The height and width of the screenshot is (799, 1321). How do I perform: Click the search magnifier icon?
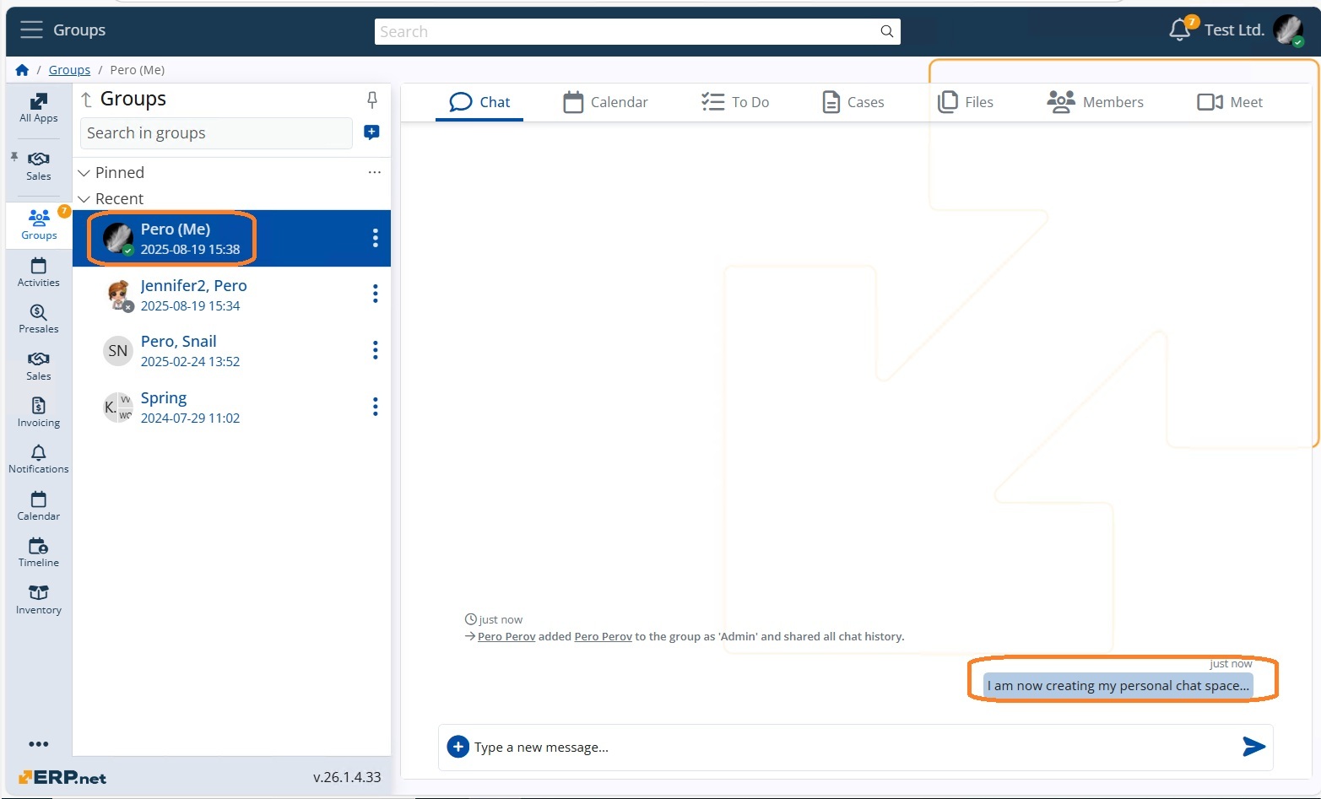pos(886,31)
